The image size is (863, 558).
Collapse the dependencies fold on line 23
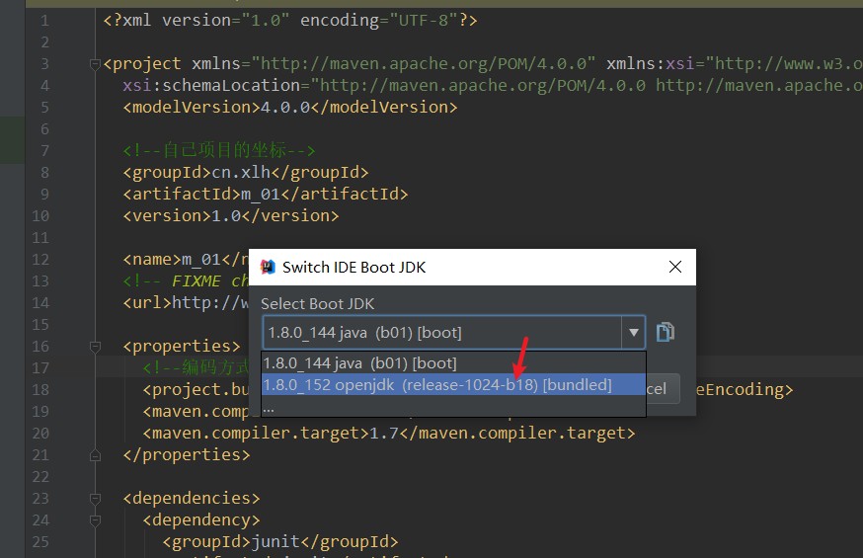[x=95, y=499]
